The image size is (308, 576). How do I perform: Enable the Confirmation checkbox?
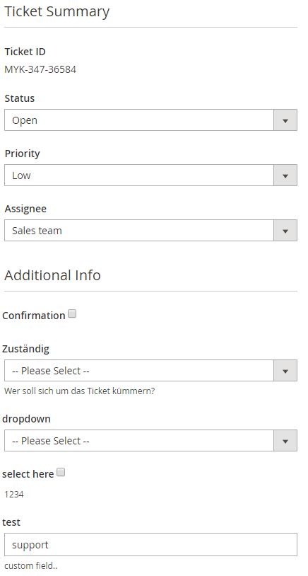[72, 314]
